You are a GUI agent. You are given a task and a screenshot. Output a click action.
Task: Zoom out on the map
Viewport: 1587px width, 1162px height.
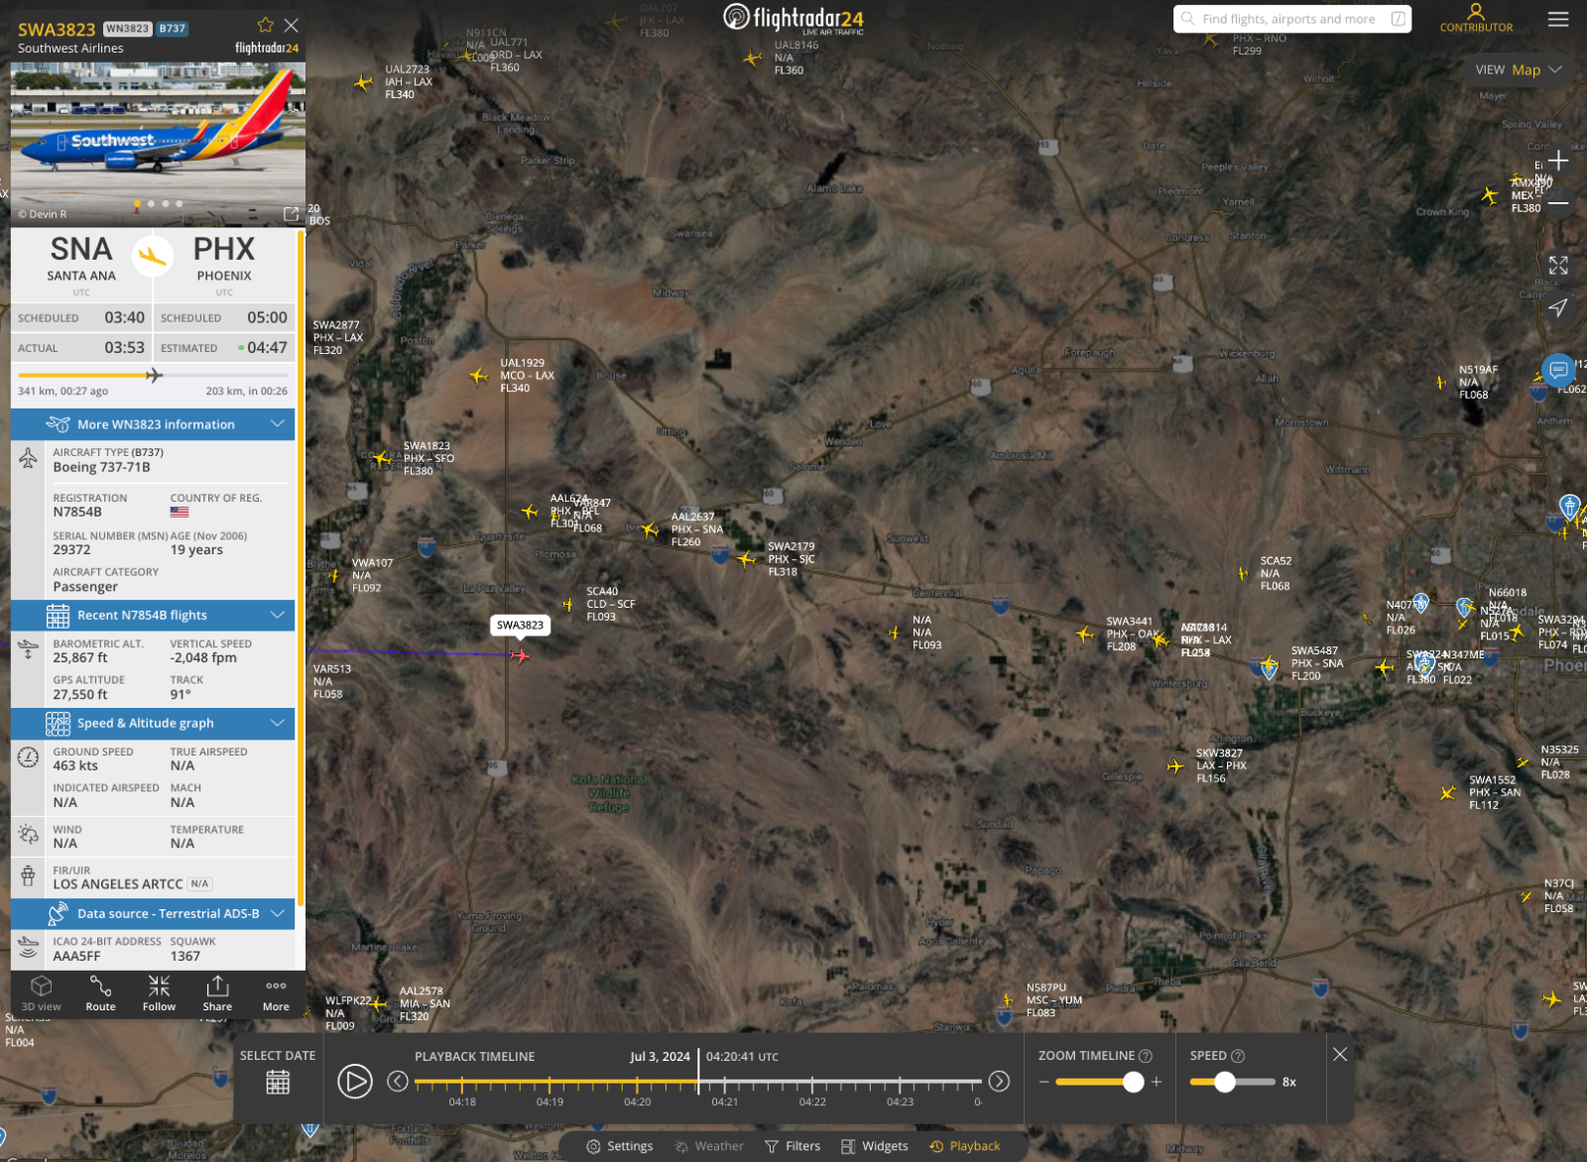click(1558, 203)
